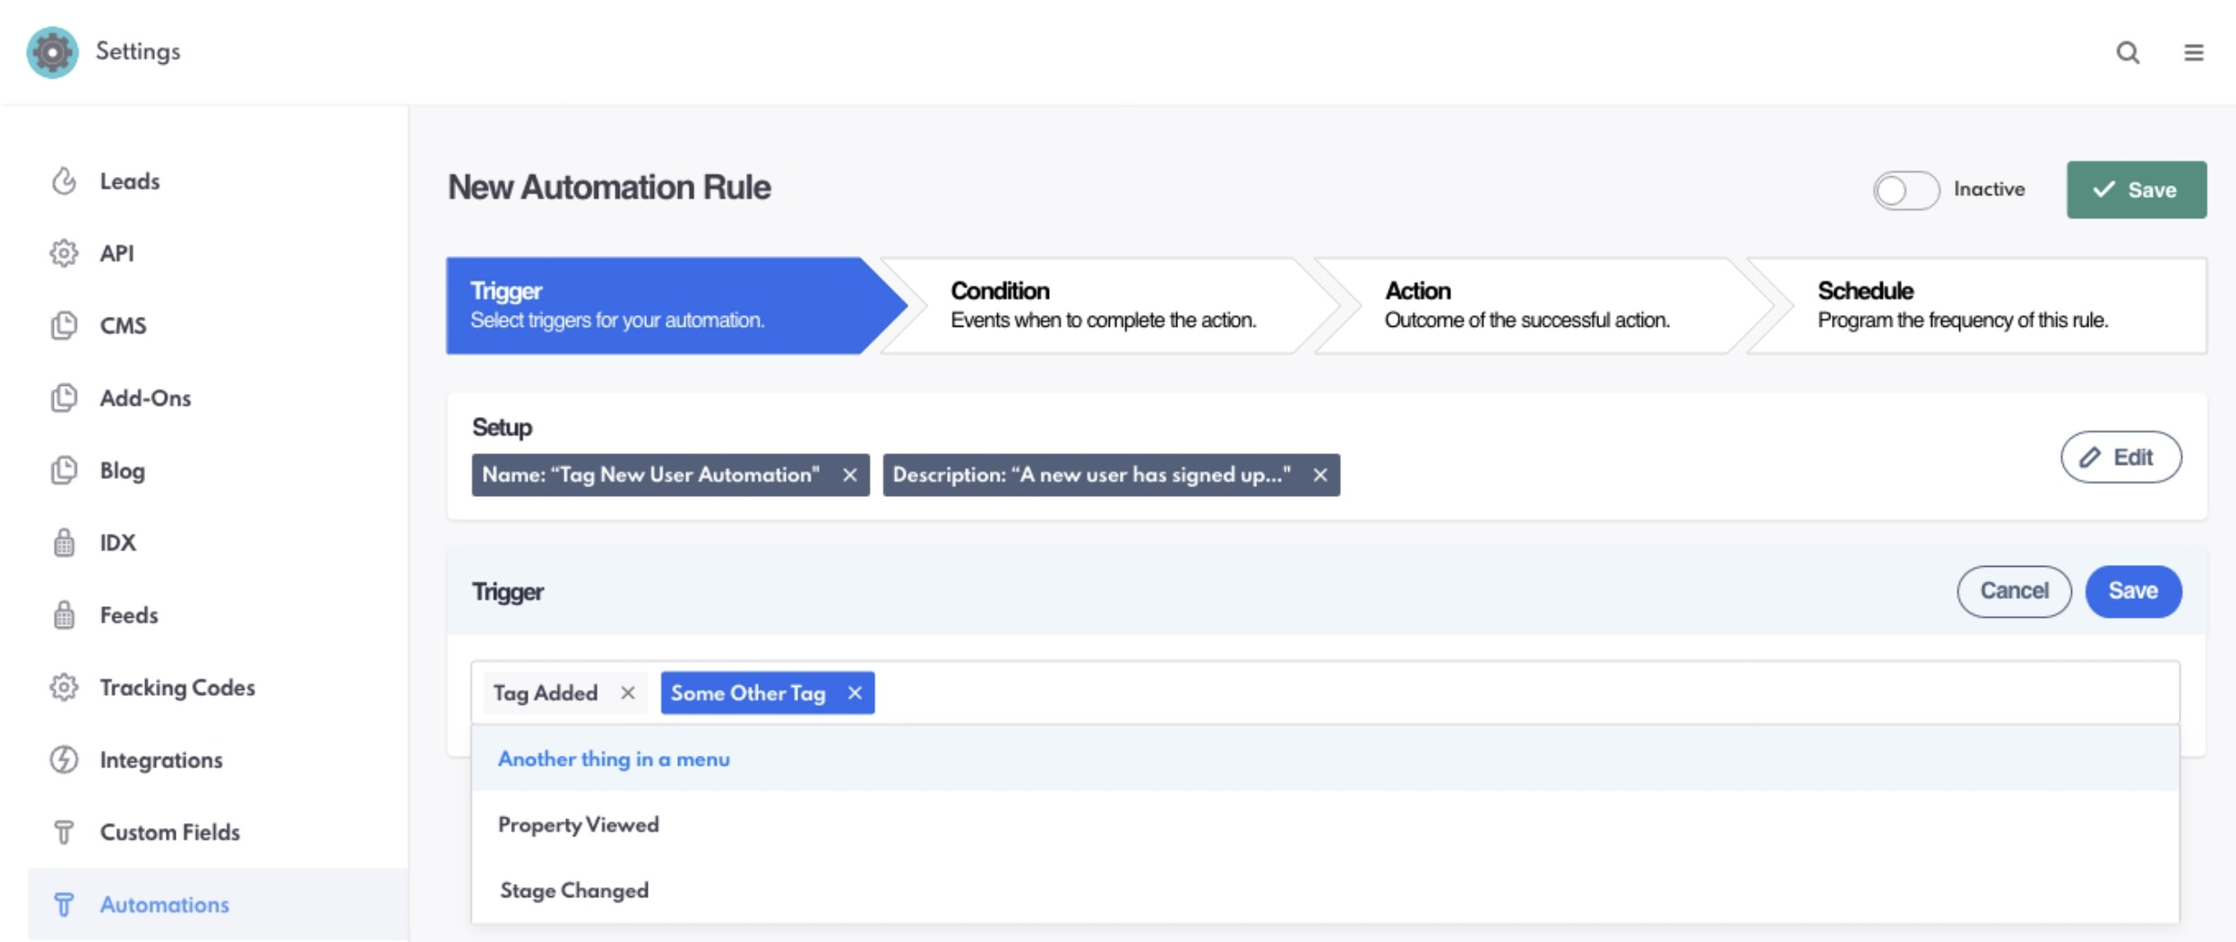Viewport: 2236px width, 942px height.
Task: Click the Integrations lightning bolt icon
Action: coord(64,759)
